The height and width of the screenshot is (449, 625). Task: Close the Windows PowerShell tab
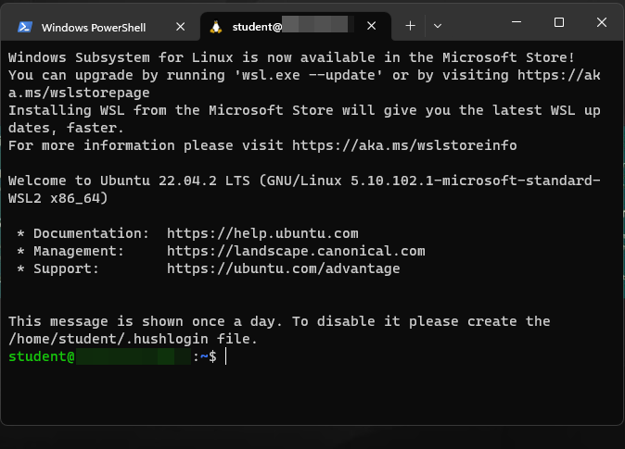click(181, 27)
